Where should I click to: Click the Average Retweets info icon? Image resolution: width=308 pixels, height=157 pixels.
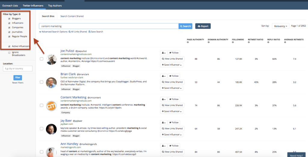[x=285, y=42]
